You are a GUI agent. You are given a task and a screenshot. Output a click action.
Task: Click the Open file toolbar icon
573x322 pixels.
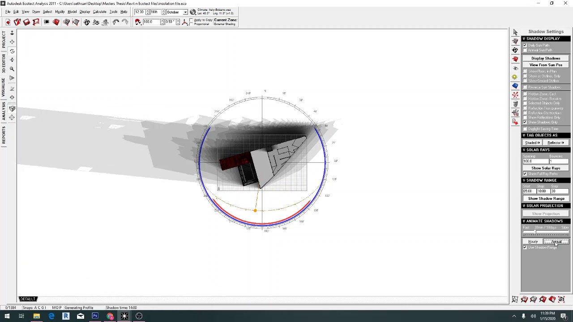[17, 22]
